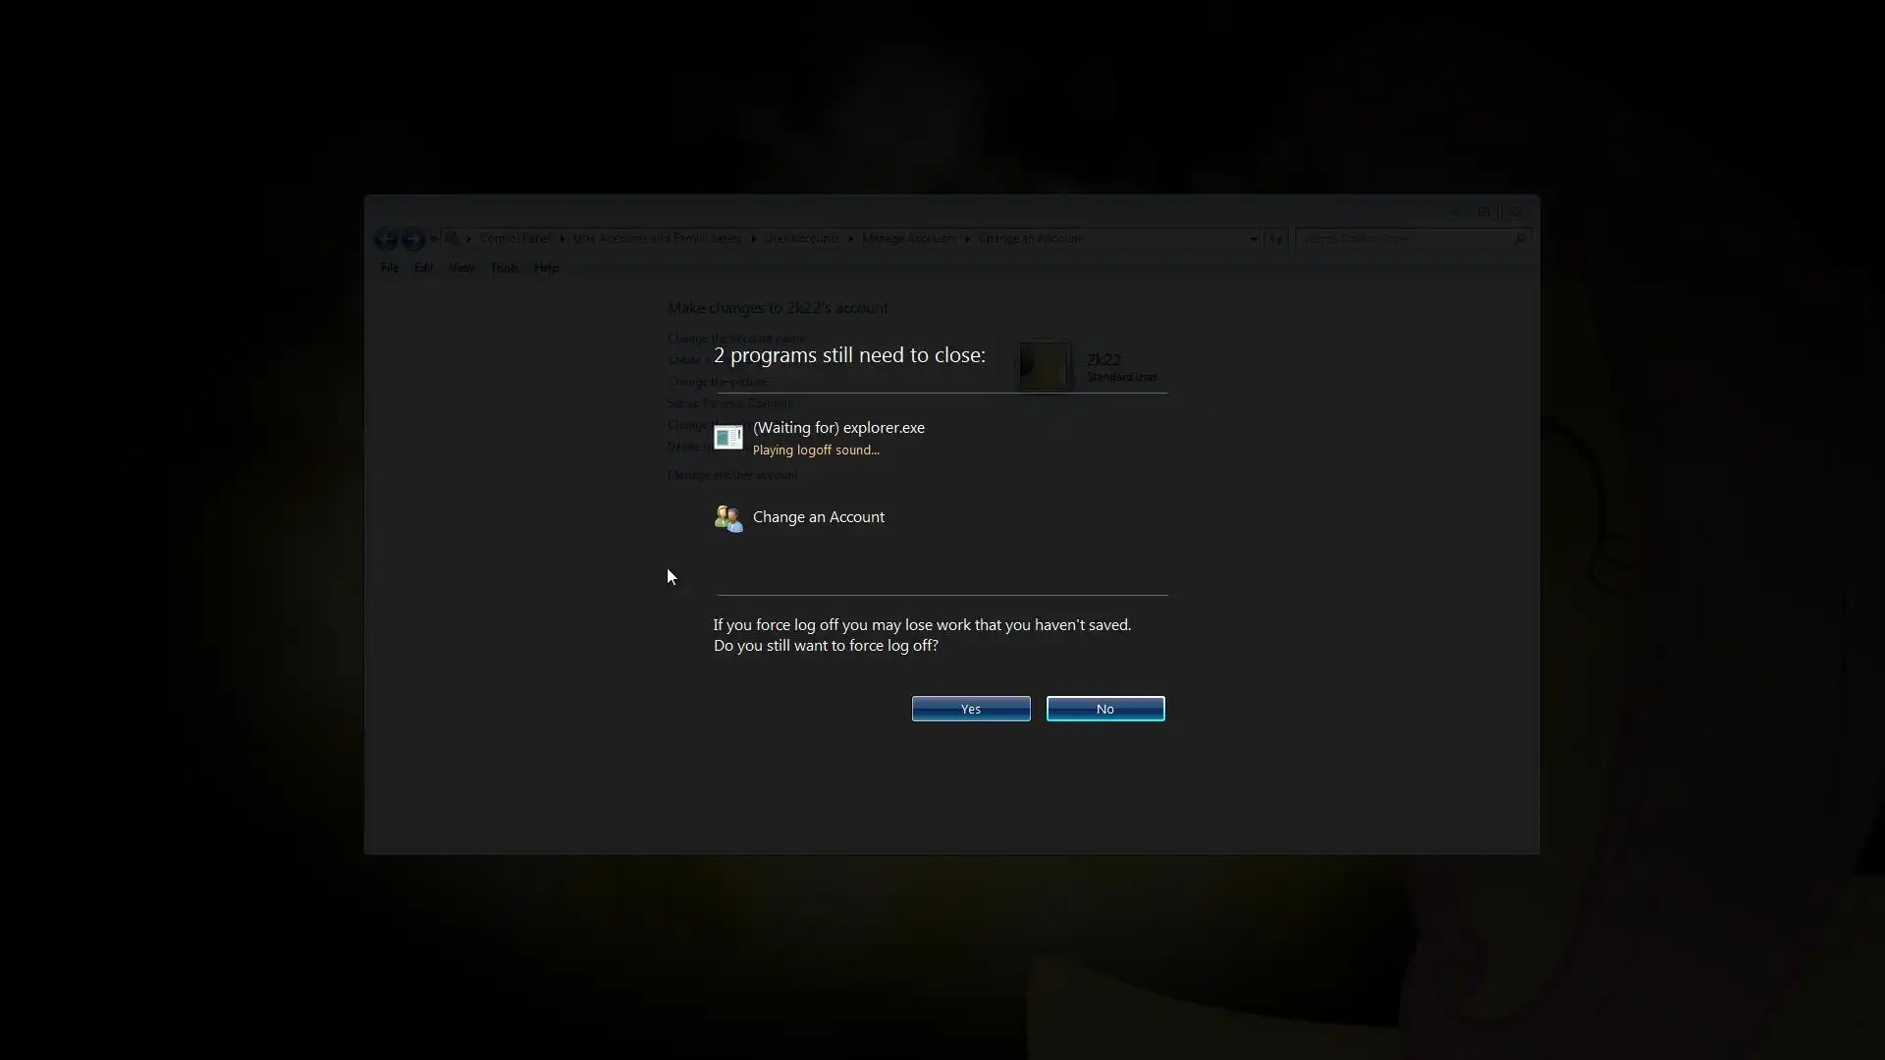Click Yes to force log off
Screen dimensions: 1885x1060
coord(970,709)
